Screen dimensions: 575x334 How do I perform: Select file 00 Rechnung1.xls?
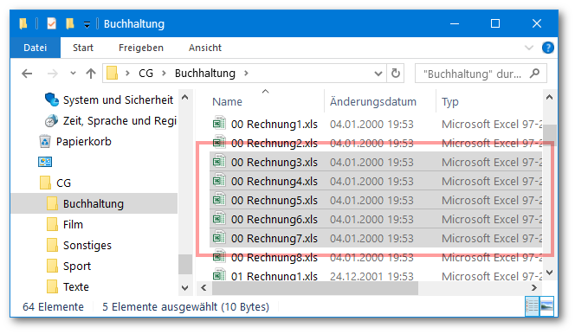(275, 125)
